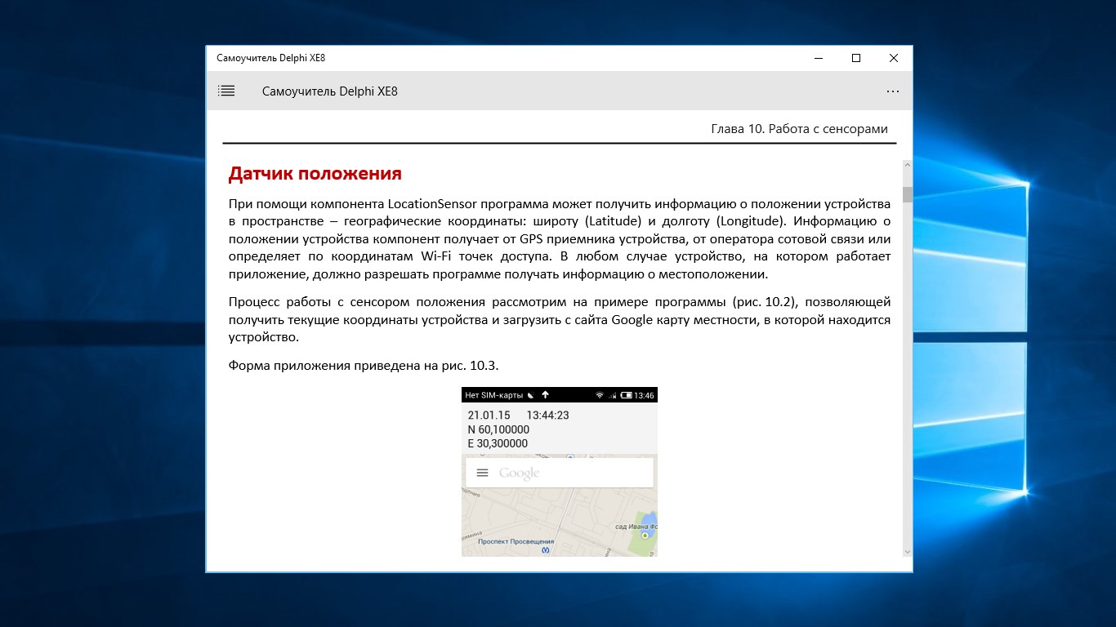Click the date 21.01.15 in the image
This screenshot has width=1116, height=627.
click(x=488, y=416)
